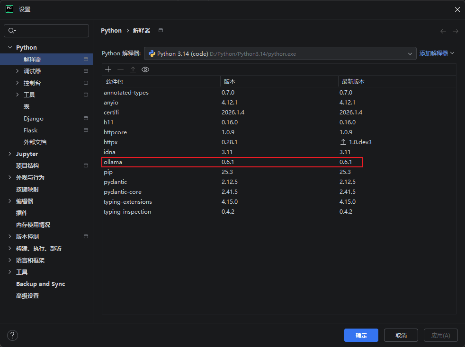This screenshot has width=465, height=347.
Task: Collapse the Python settings group
Action: tap(10, 47)
